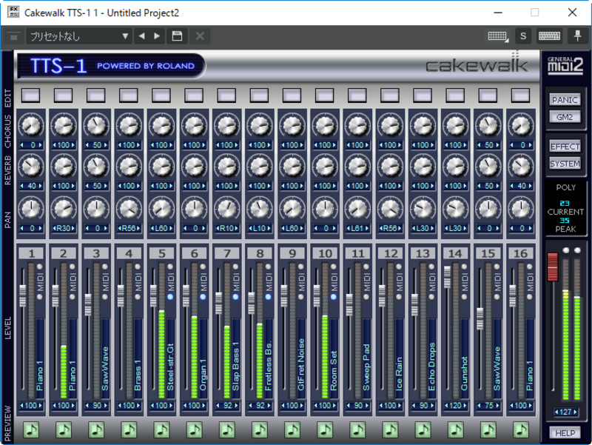Screen dimensions: 592x445
Task: Toggle the channel 6 number button
Action: (x=195, y=253)
